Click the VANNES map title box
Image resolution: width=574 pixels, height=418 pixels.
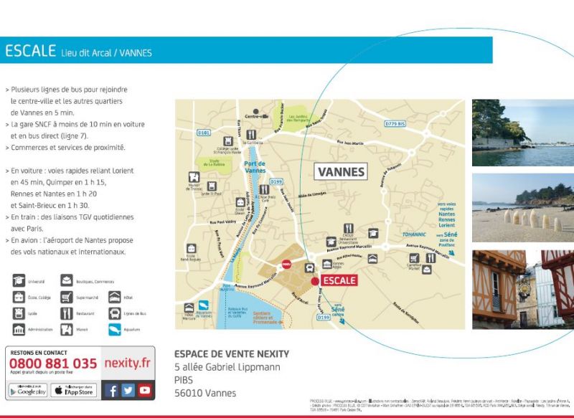click(341, 171)
